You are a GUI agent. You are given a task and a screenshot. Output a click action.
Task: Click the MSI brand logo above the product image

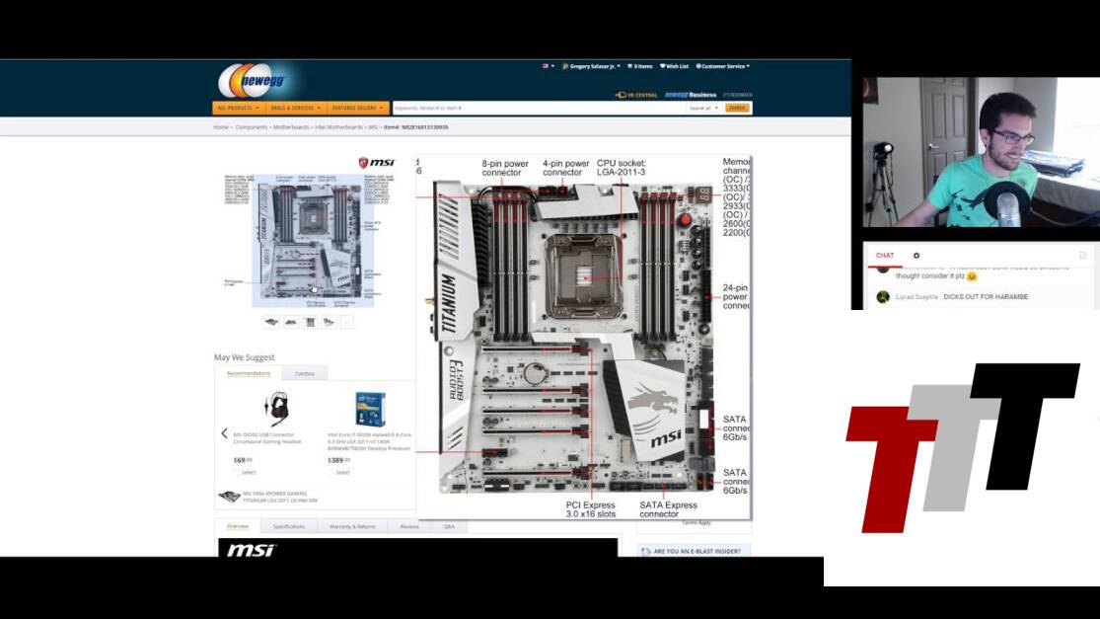[376, 163]
